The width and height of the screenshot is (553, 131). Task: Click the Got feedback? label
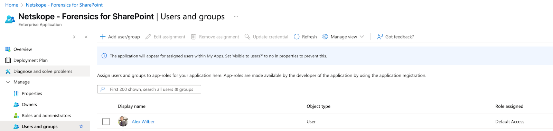[x=400, y=37]
